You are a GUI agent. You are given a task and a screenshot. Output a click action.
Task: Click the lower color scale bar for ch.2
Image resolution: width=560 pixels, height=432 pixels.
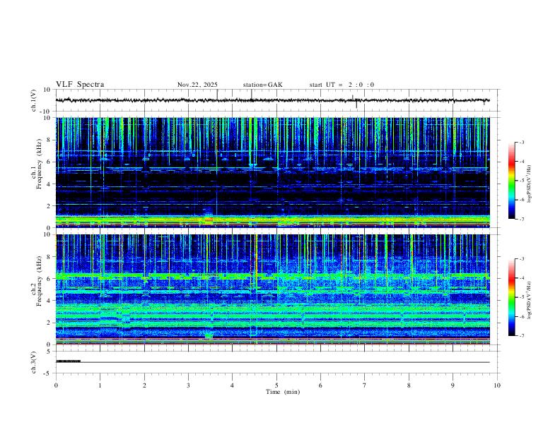click(512, 297)
